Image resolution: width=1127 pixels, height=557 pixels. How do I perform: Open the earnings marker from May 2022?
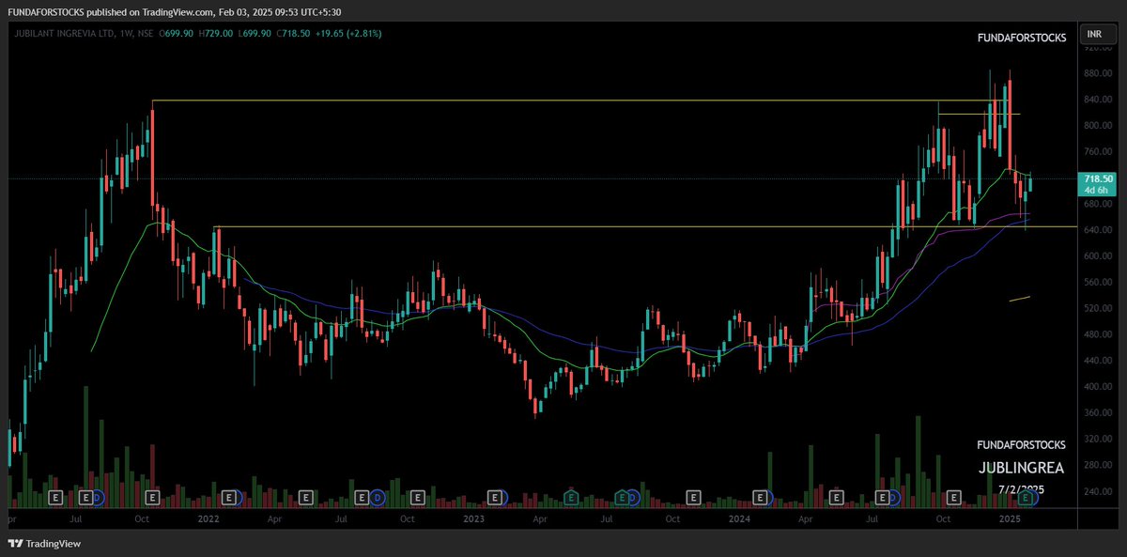coord(304,496)
